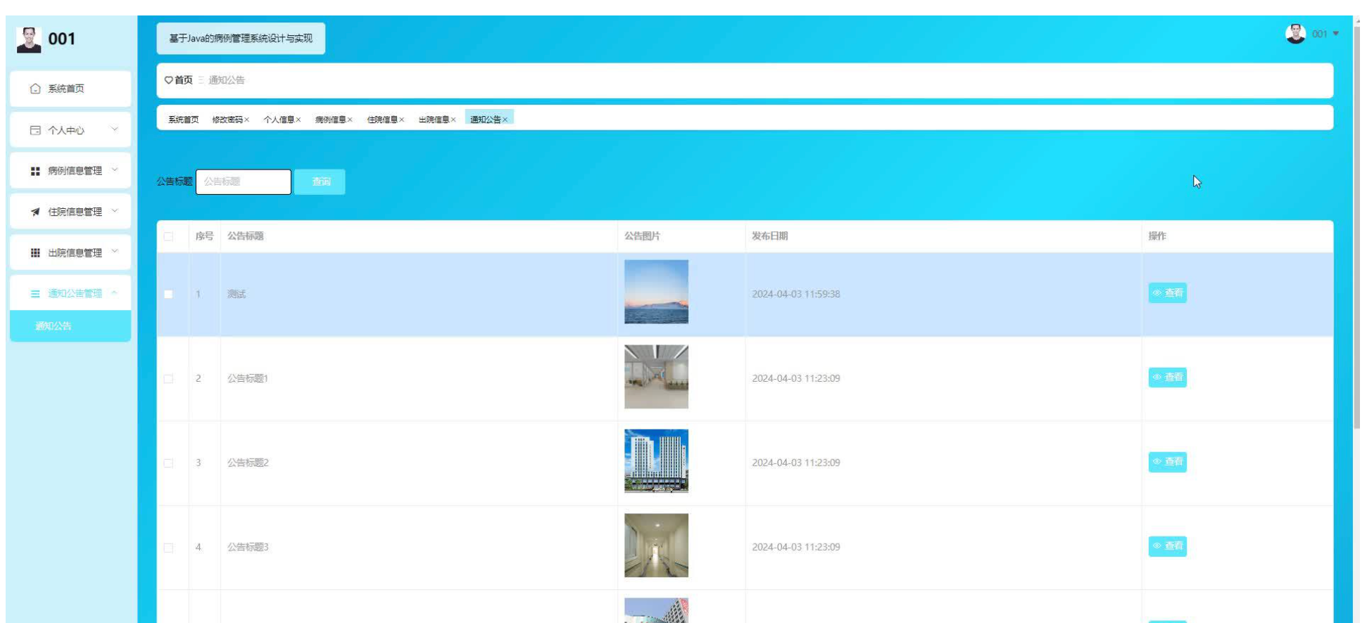The width and height of the screenshot is (1367, 623).
Task: Close the 修改密码 tab
Action: [x=246, y=120]
